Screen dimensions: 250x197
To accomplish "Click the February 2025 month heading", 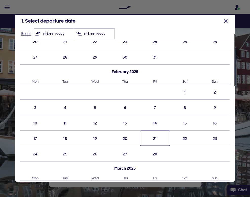I will (x=125, y=72).
